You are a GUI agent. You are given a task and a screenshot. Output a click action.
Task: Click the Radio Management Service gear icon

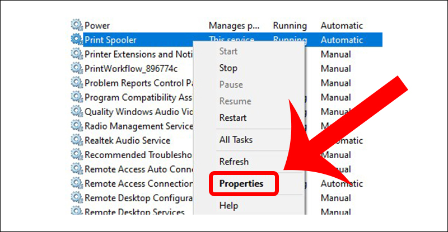[77, 126]
